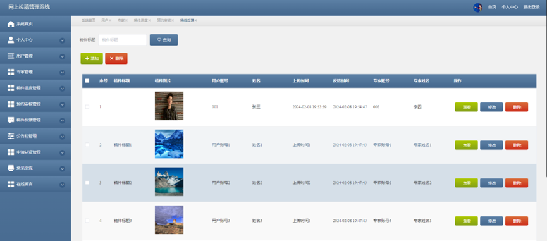Image resolution: width=547 pixels, height=241 pixels.
Task: Click 查看 for row 张三
Action: point(467,107)
